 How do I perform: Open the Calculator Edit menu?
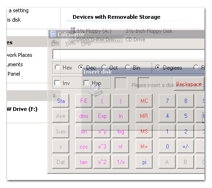tap(55, 43)
